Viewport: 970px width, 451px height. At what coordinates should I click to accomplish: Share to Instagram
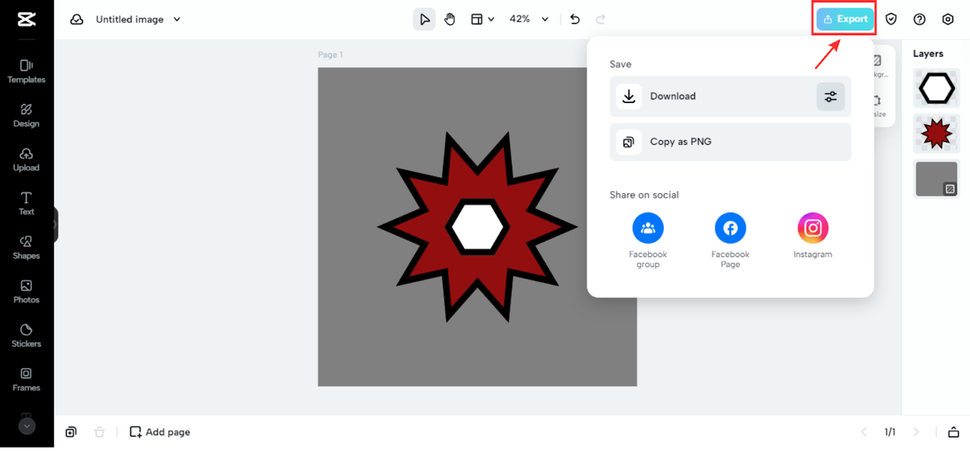click(x=813, y=236)
